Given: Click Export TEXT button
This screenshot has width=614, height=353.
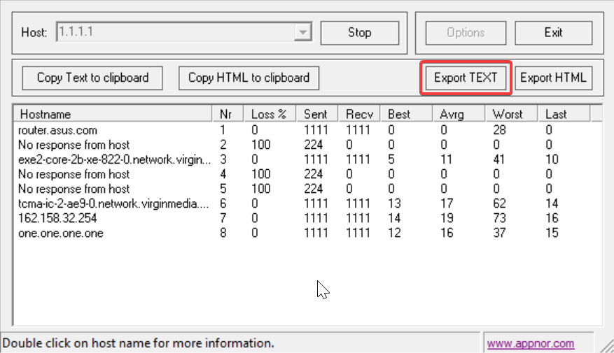Looking at the screenshot, I should click(x=466, y=78).
